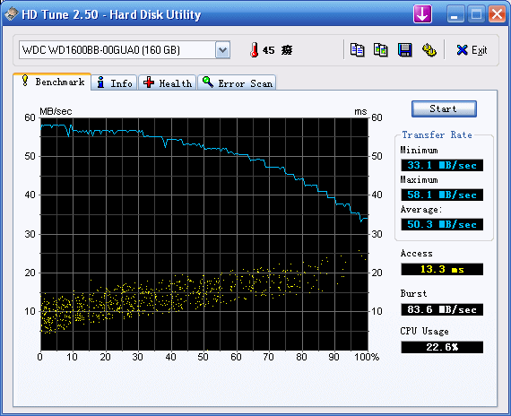Click the purple down-arrow title bar button

pos(422,14)
